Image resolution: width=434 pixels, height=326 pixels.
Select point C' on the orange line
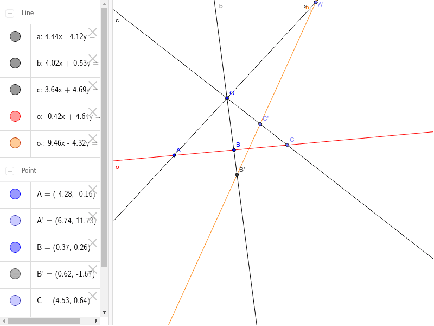[x=260, y=124]
